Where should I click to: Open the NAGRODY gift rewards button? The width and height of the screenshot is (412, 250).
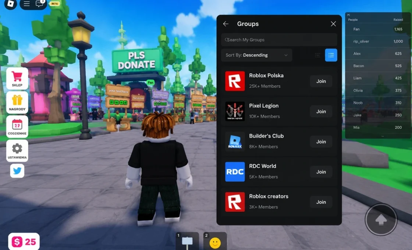pos(17,103)
